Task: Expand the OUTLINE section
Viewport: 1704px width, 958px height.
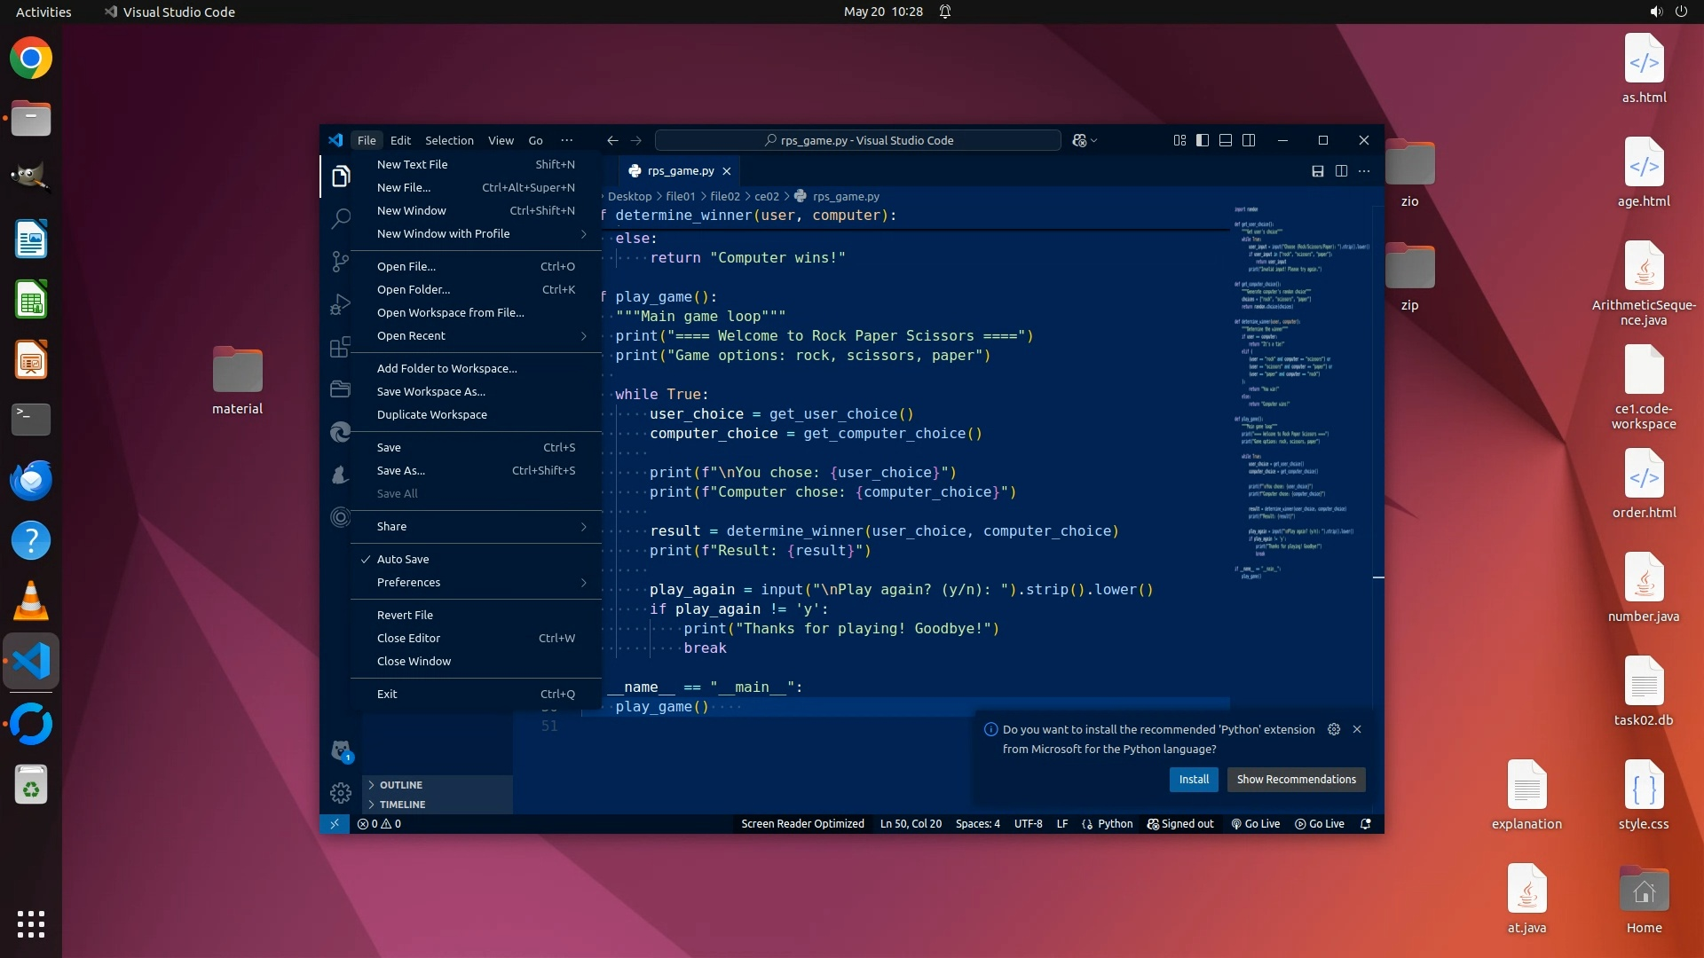Action: pyautogui.click(x=401, y=785)
